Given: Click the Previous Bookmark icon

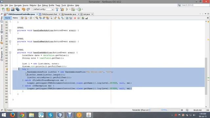Looking at the screenshot, I should coord(55,18).
